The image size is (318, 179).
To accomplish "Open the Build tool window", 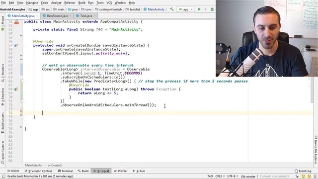I will coord(83,171).
